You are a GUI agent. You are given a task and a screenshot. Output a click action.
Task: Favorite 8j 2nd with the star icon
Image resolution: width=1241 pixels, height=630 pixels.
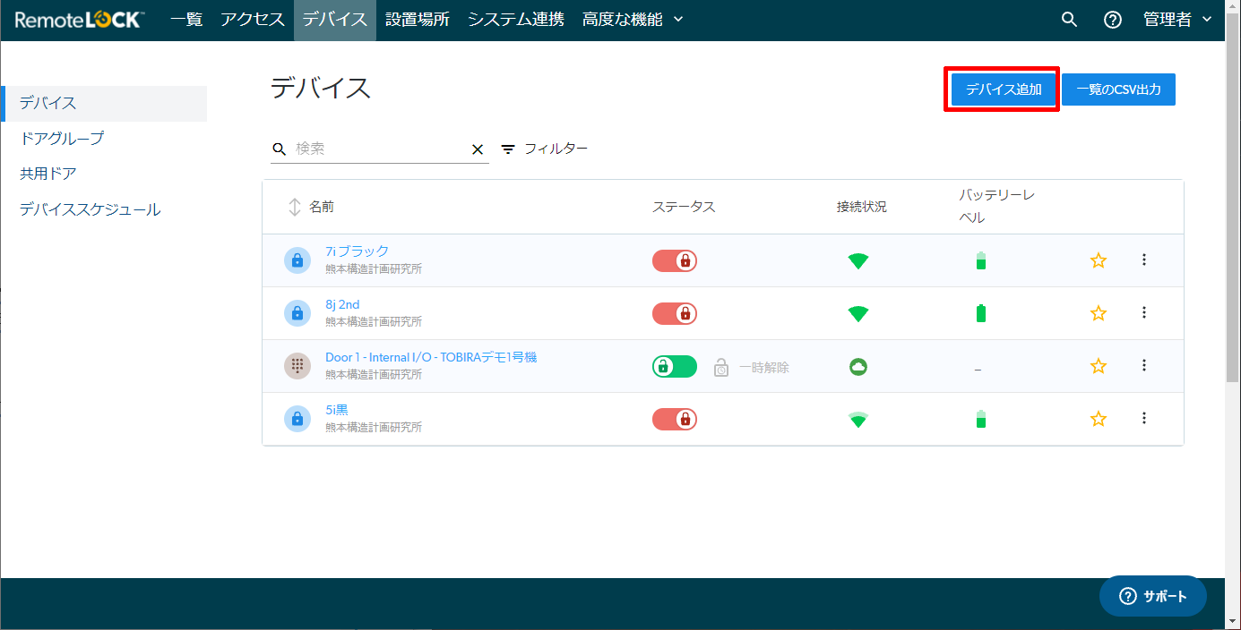(x=1099, y=313)
